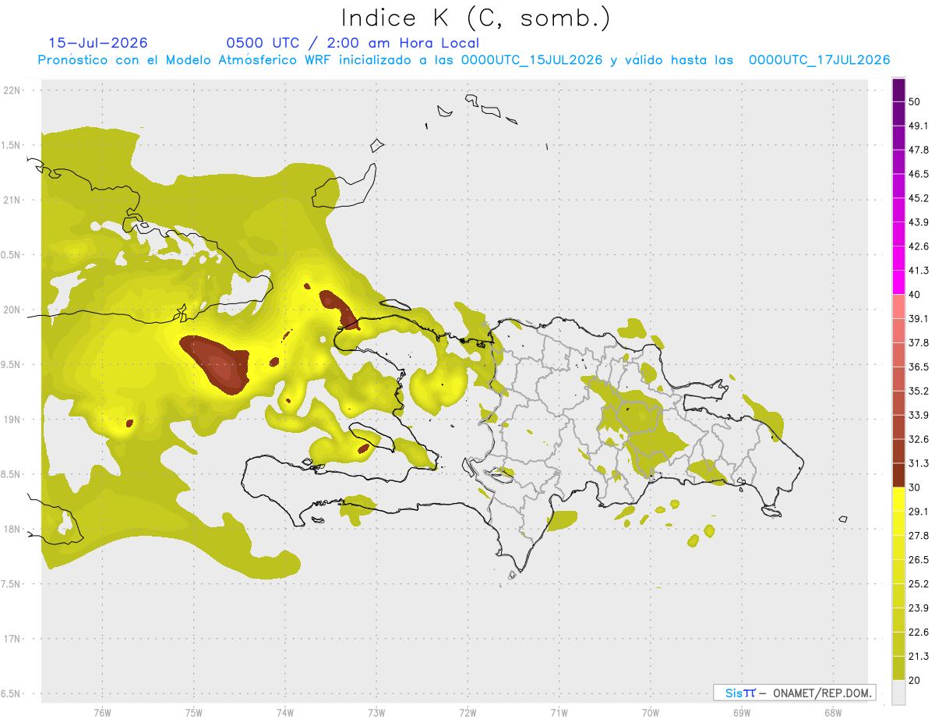
Task: Click the dark brown swatch between 30 and 31.3
Action: 898,475
